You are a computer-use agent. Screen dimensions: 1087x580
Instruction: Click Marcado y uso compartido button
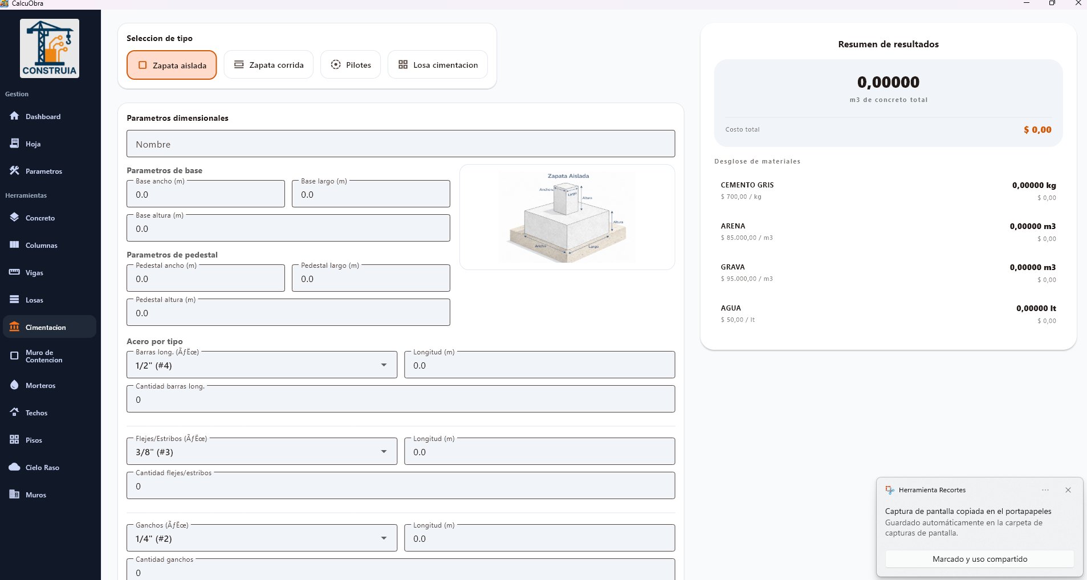[x=979, y=559]
